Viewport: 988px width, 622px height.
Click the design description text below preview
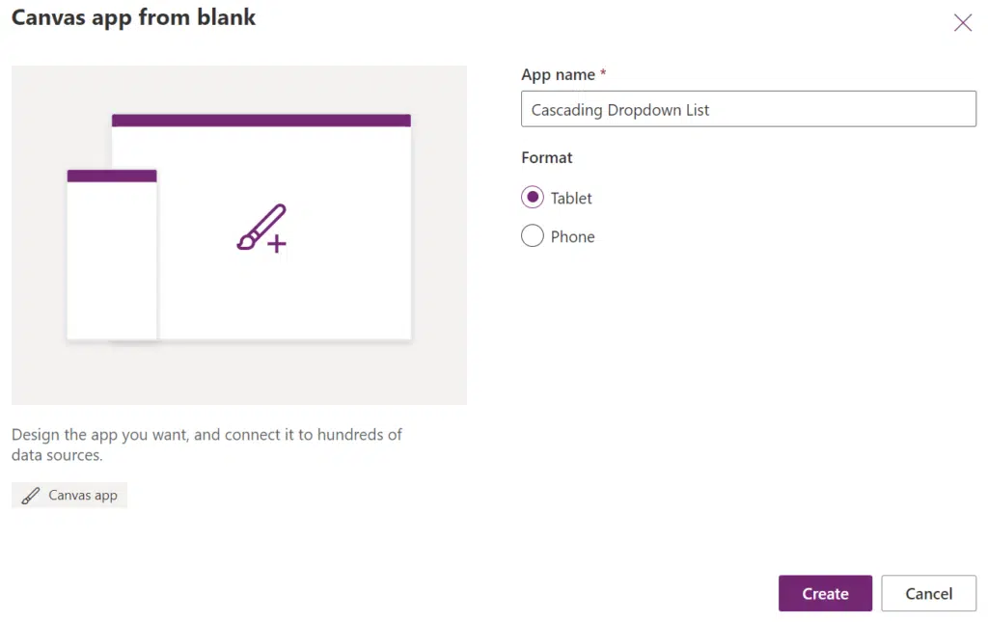pyautogui.click(x=206, y=445)
